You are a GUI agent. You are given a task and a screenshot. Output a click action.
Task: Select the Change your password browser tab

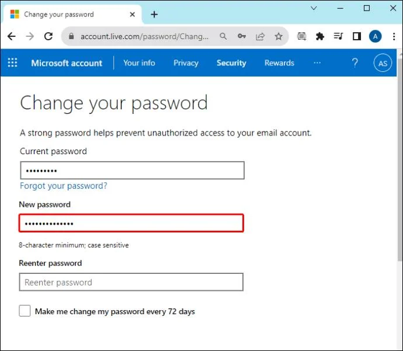(72, 15)
